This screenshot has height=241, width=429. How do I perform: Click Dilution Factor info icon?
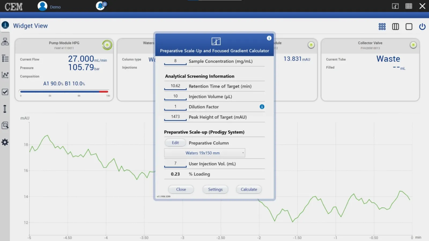[x=262, y=107]
